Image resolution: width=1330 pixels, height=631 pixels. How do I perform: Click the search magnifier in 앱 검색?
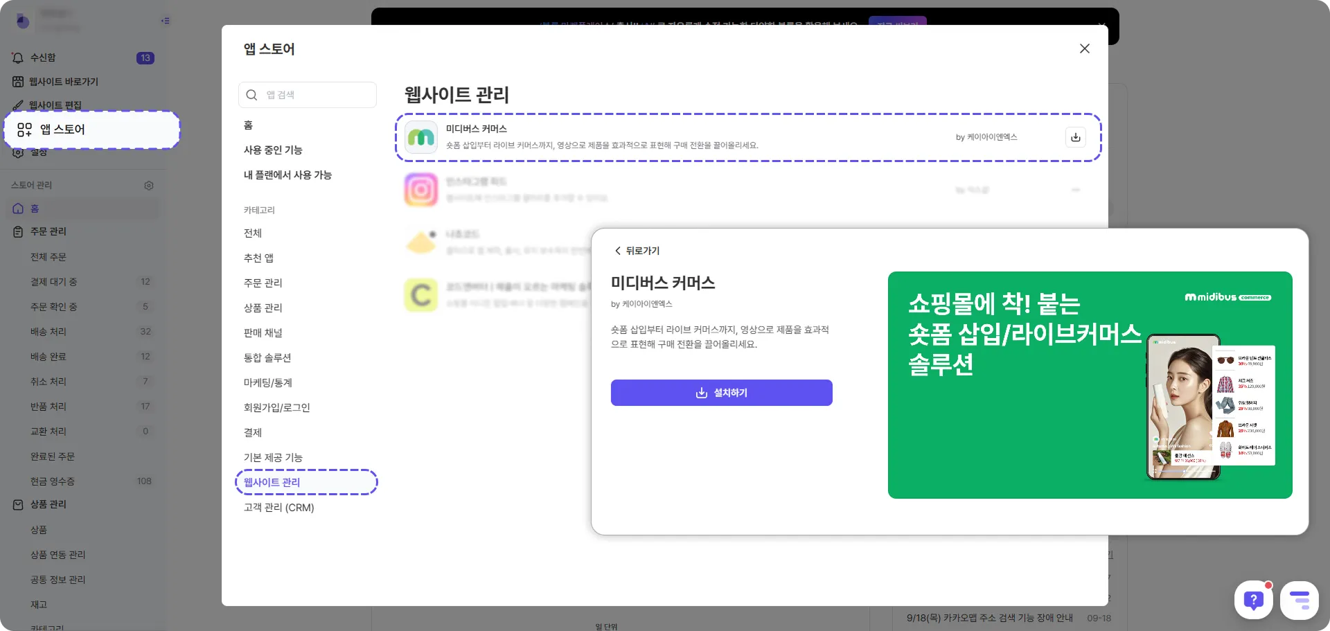coord(251,94)
